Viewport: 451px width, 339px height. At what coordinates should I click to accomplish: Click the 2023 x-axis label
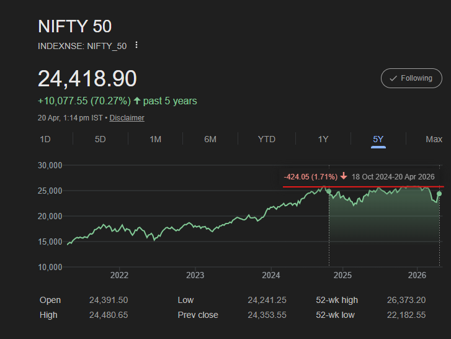[195, 276]
